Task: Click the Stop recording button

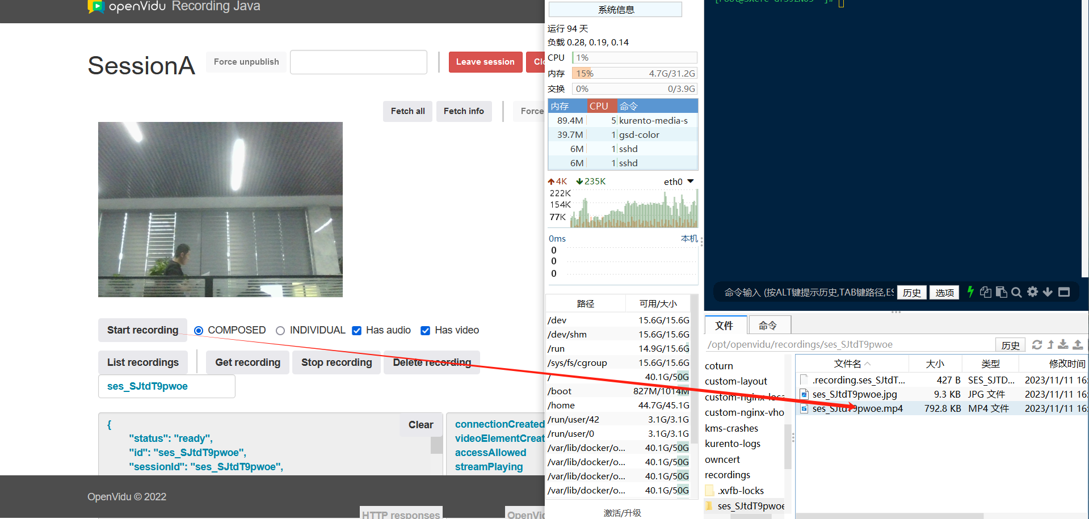Action: [x=337, y=362]
